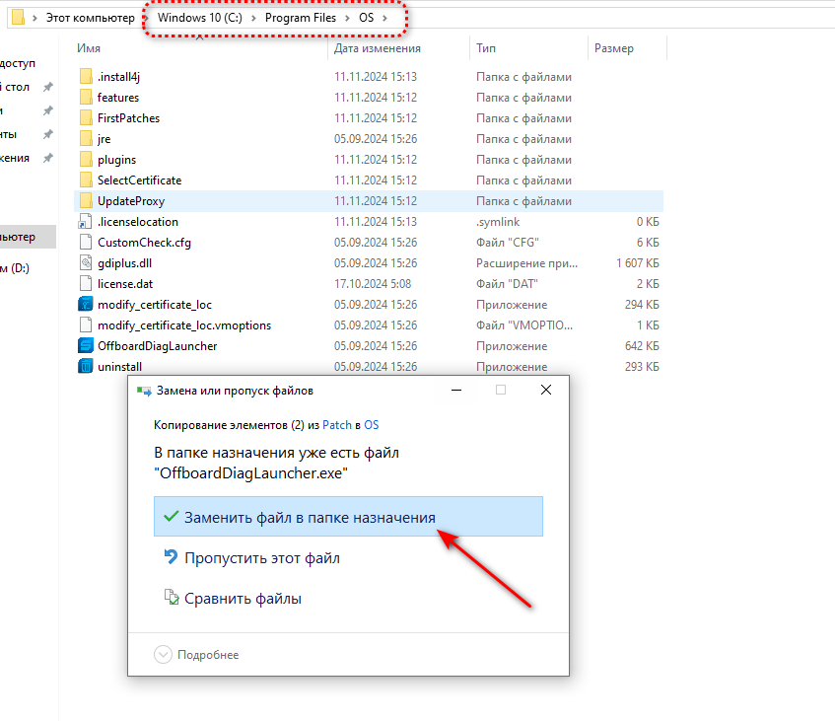Open dropdown arrow after OS in address bar
Screen dimensions: 835x721
coord(383,19)
